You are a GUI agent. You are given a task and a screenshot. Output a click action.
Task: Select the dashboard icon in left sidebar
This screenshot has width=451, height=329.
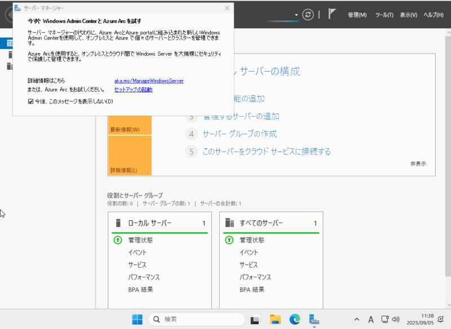point(10,43)
